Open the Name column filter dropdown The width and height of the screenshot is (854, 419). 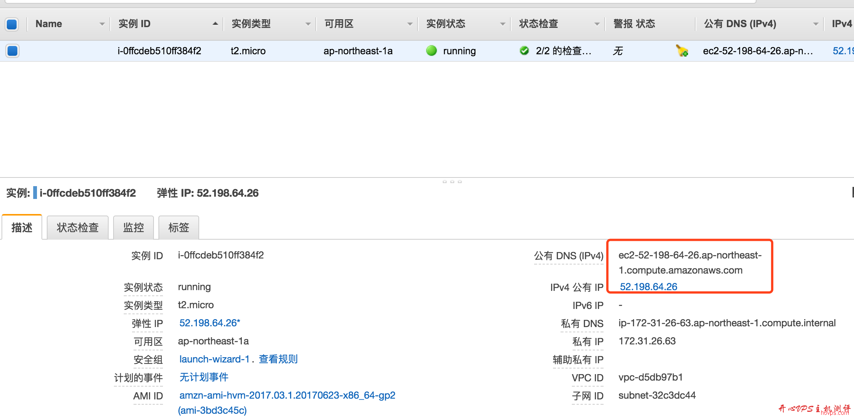[102, 23]
